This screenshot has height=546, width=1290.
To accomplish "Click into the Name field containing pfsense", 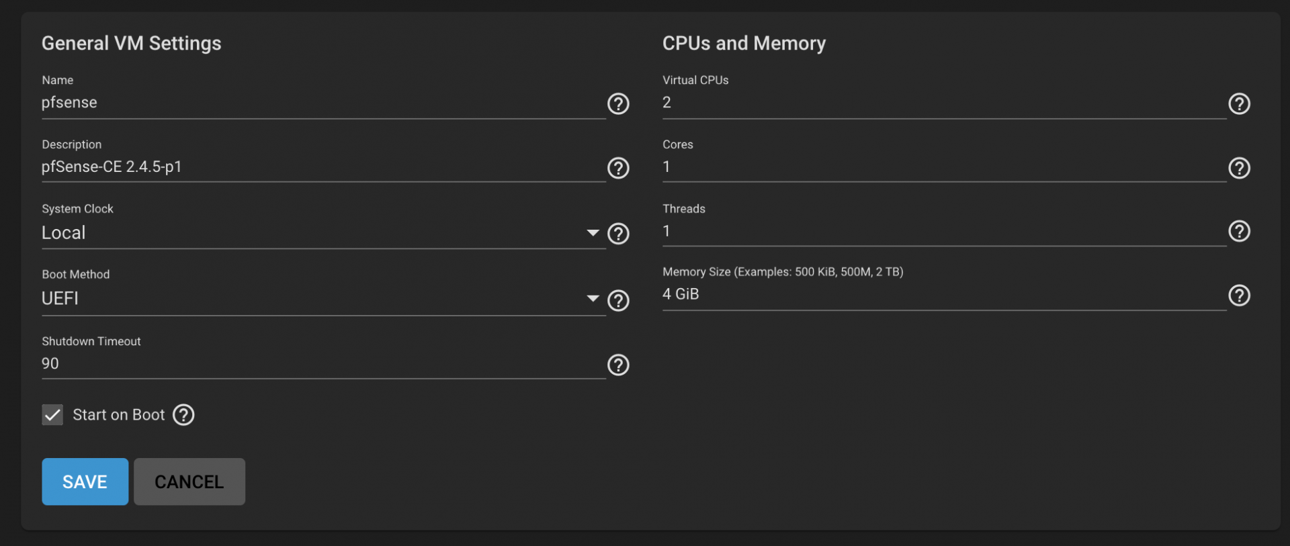I will click(x=322, y=103).
